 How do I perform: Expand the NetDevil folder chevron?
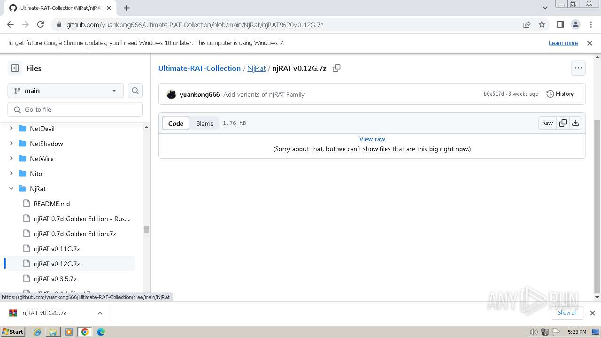pyautogui.click(x=11, y=129)
